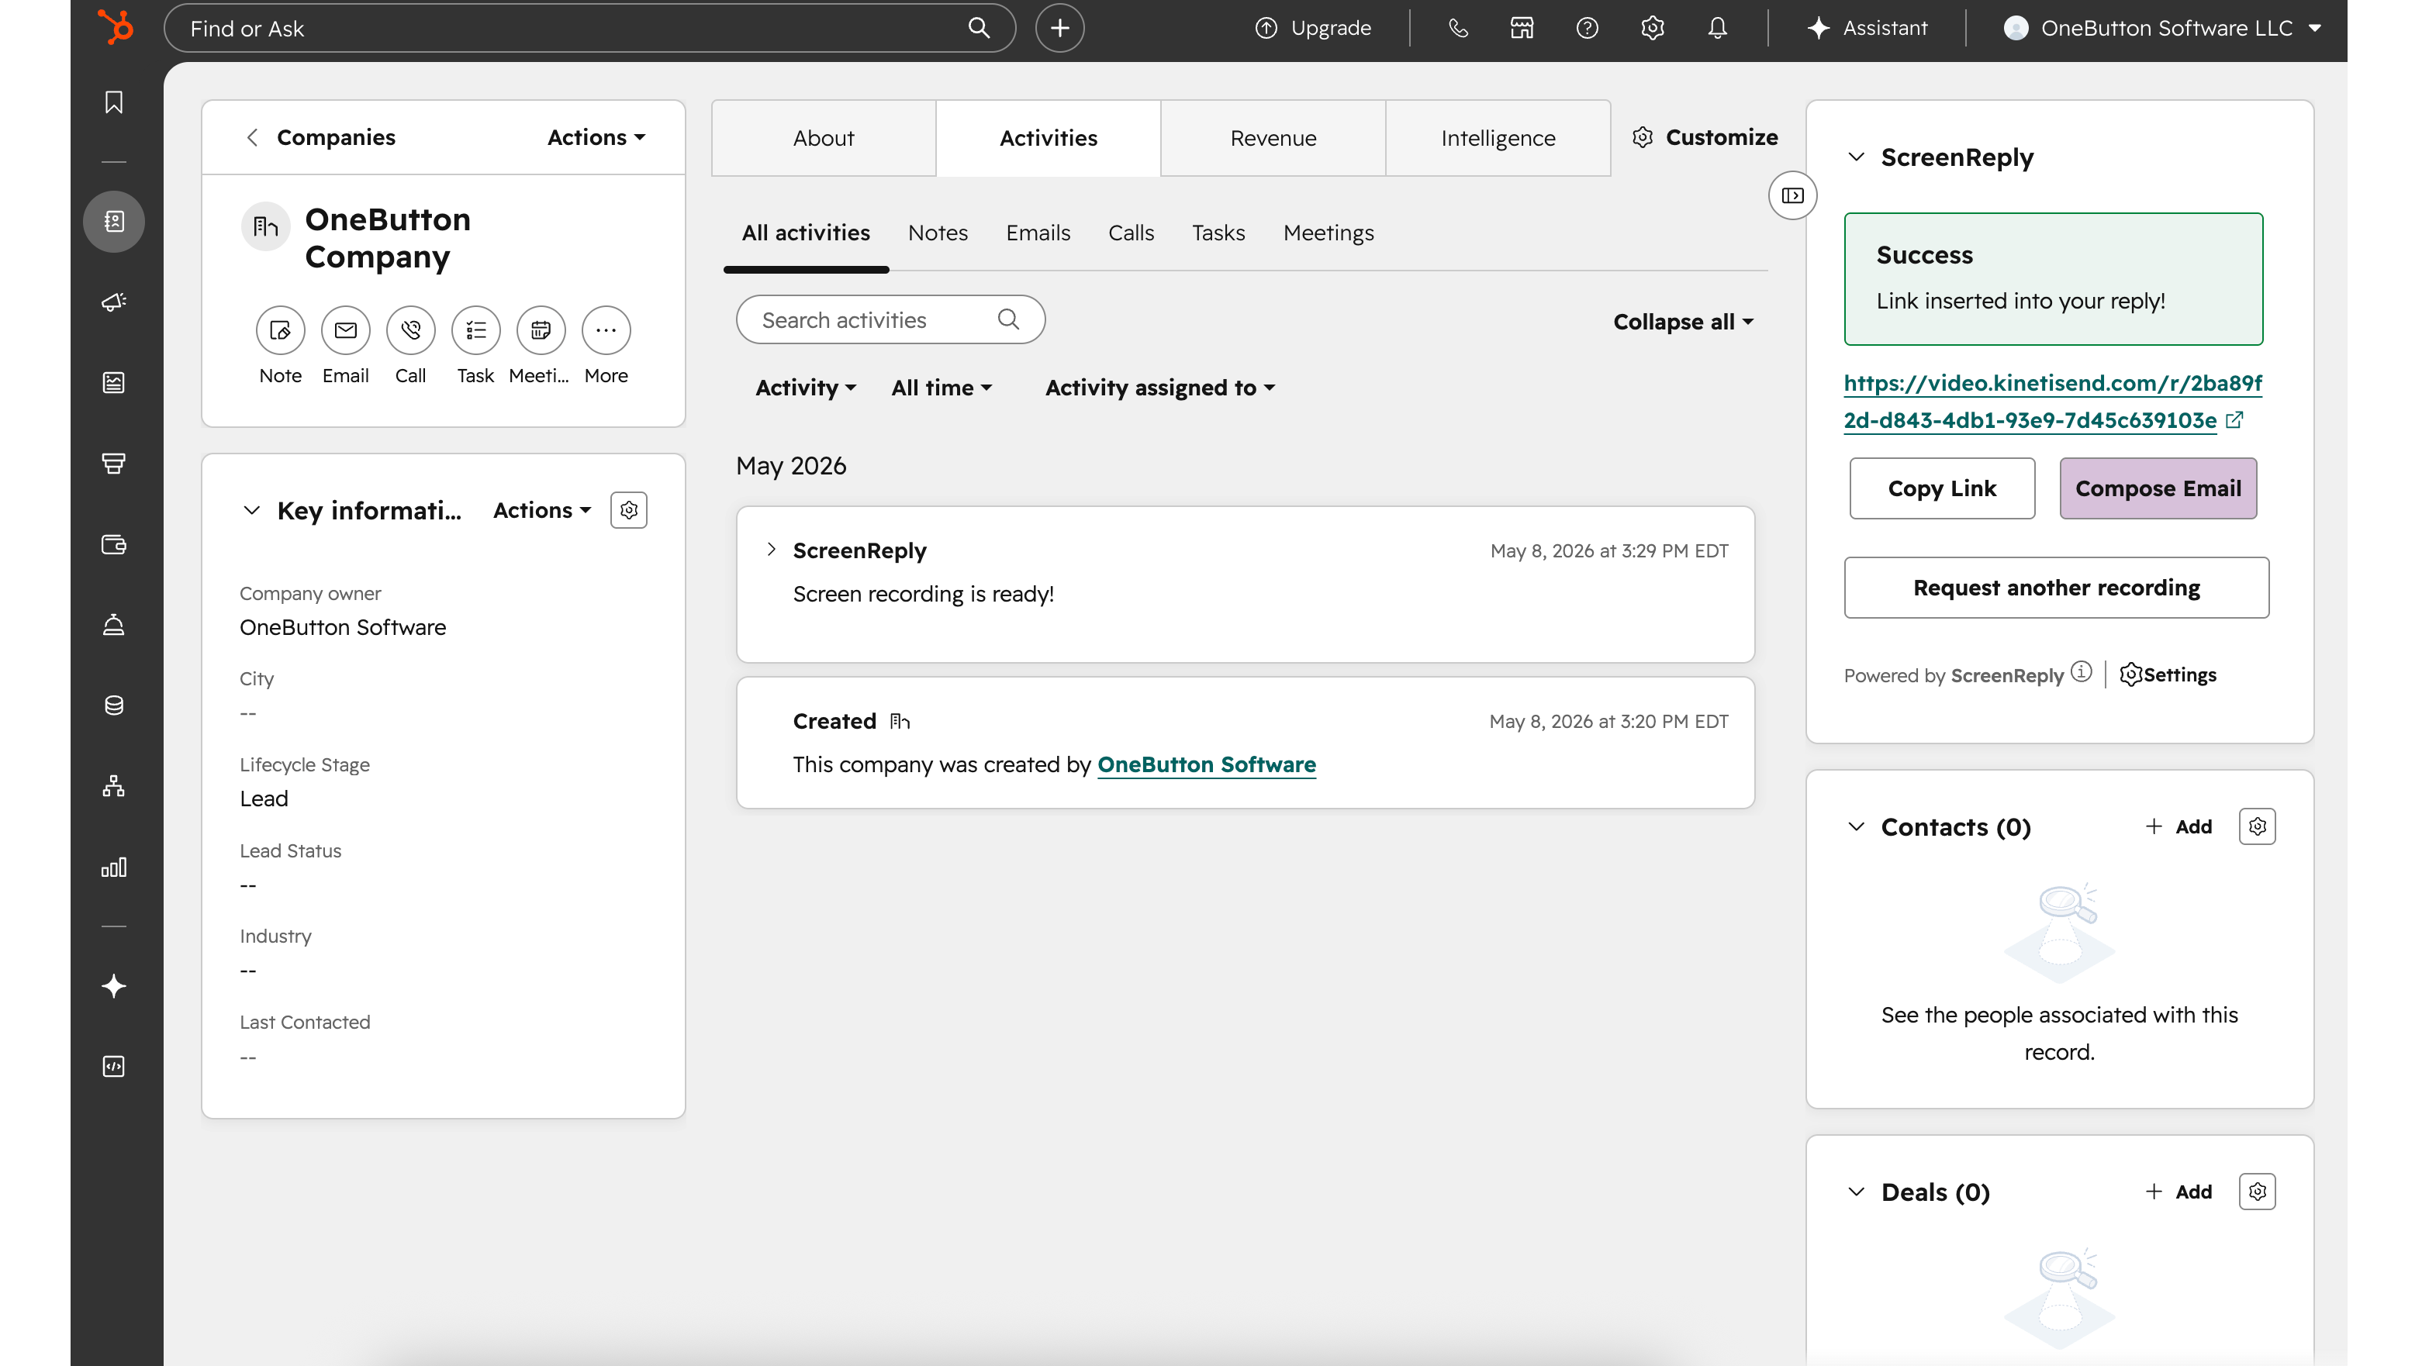Focus the Search activities field
2429x1366 pixels.
pos(890,319)
